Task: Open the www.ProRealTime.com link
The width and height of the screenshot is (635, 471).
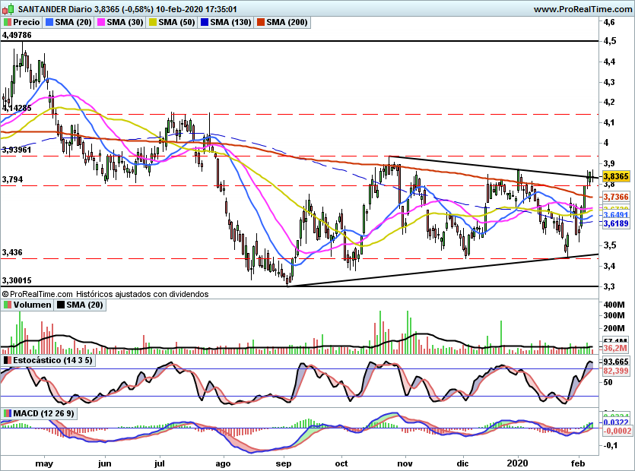Action: point(583,9)
